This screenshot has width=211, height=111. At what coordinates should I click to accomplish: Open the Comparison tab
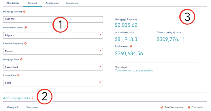coord(72,3)
